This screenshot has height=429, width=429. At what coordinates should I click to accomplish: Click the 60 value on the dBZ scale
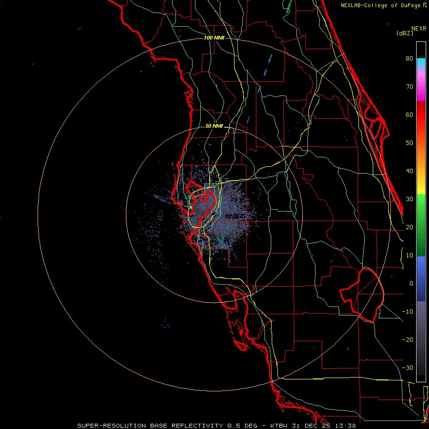coord(409,114)
